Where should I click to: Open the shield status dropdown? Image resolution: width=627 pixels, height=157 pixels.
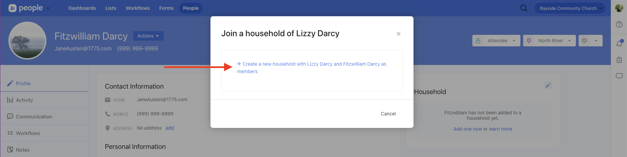pyautogui.click(x=590, y=41)
